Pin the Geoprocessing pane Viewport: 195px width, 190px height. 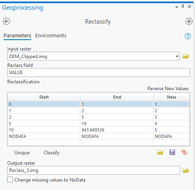[183, 6]
